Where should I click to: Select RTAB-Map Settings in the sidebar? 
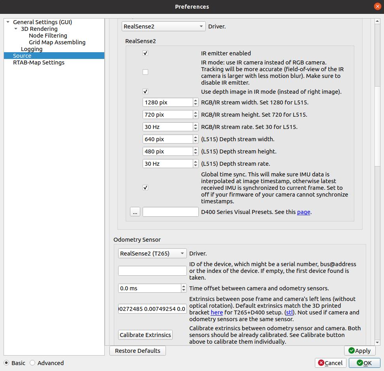tap(39, 62)
